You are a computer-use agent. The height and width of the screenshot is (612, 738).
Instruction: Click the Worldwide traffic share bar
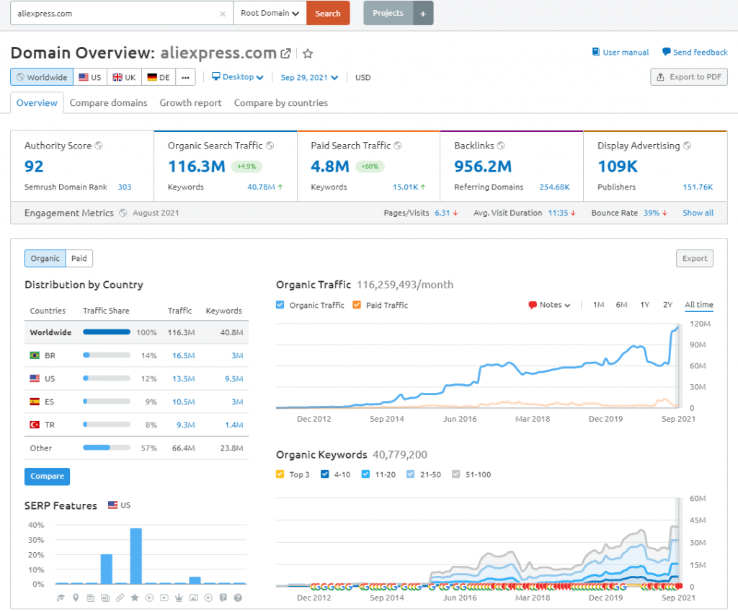point(107,332)
